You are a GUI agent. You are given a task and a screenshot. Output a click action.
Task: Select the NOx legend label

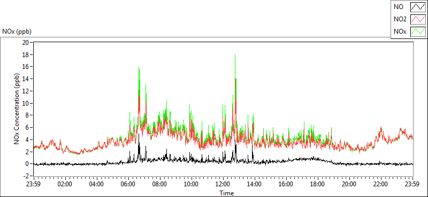point(400,31)
